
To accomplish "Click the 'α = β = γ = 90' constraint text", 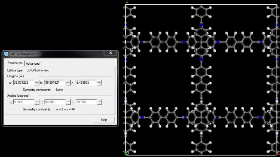I will click(65, 109).
